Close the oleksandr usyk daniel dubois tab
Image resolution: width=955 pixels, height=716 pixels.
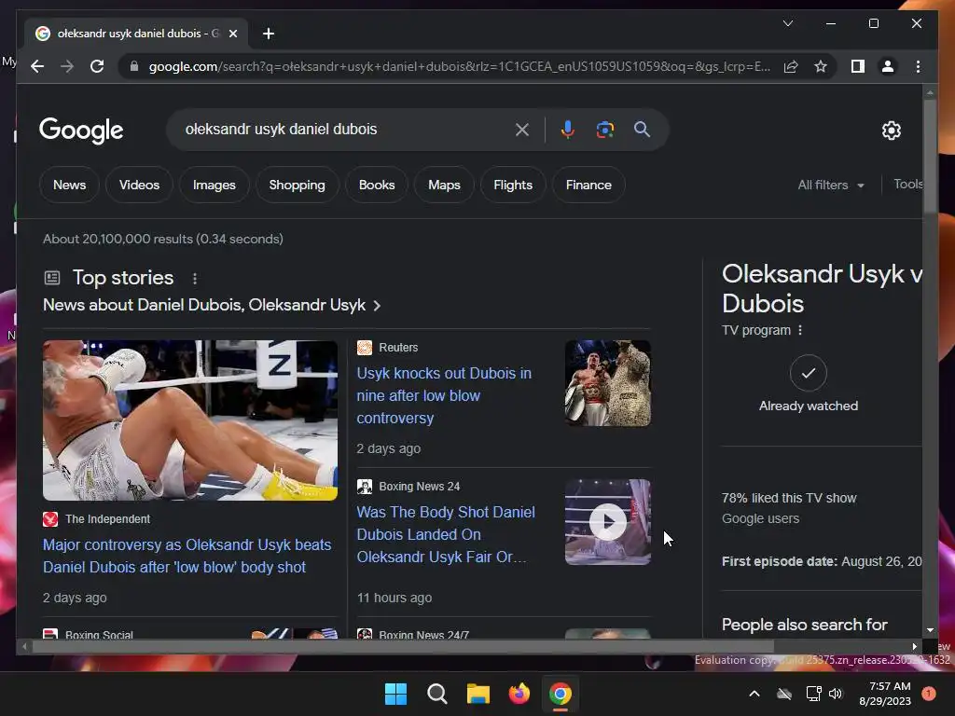pos(232,34)
